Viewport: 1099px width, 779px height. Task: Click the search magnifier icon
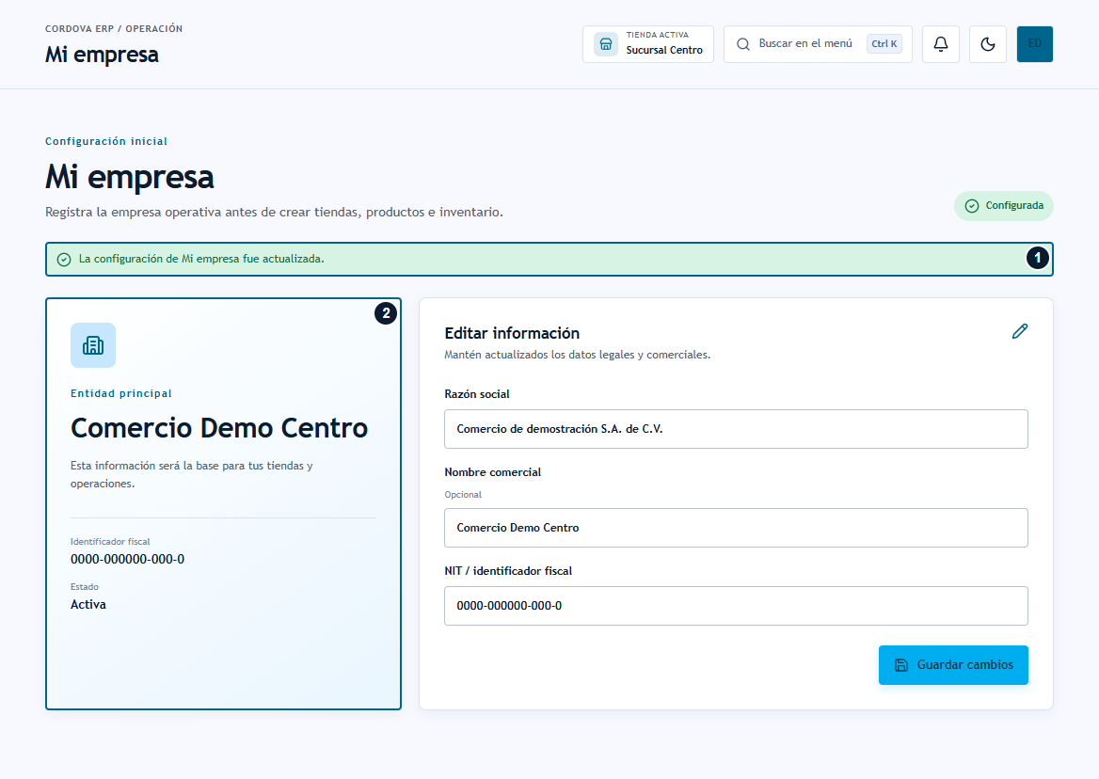(x=743, y=44)
